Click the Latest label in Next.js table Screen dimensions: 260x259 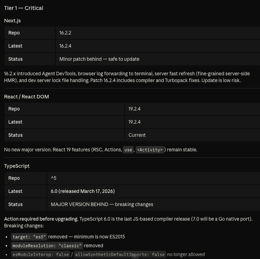coord(15,46)
